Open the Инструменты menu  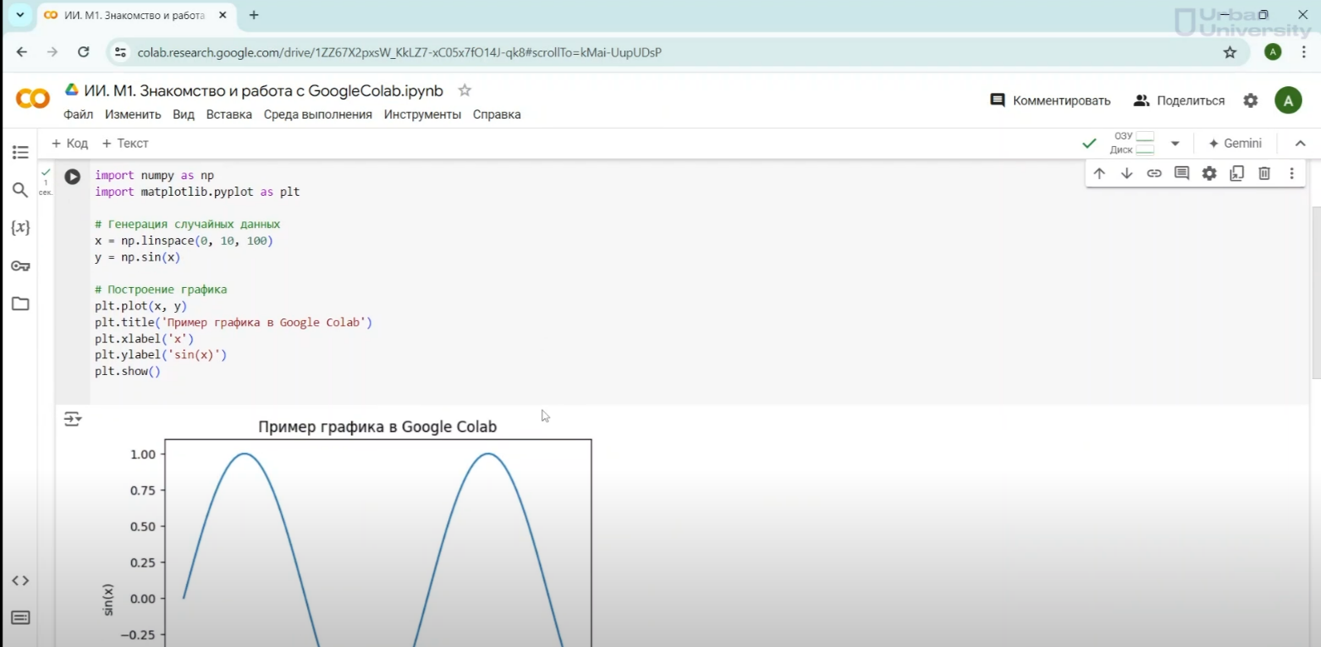[422, 114]
